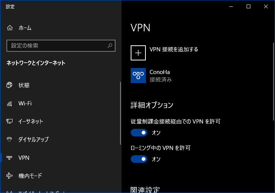Click the ダイヤルアップ phone icon
Viewport: 275px width, 193px height.
point(9,139)
